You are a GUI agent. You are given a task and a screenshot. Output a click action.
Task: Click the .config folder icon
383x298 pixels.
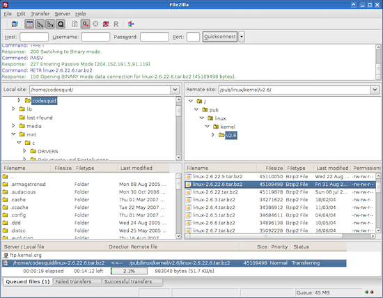coord(5,215)
